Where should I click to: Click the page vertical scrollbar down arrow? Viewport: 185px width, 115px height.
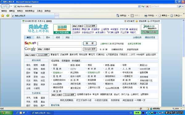183,105
